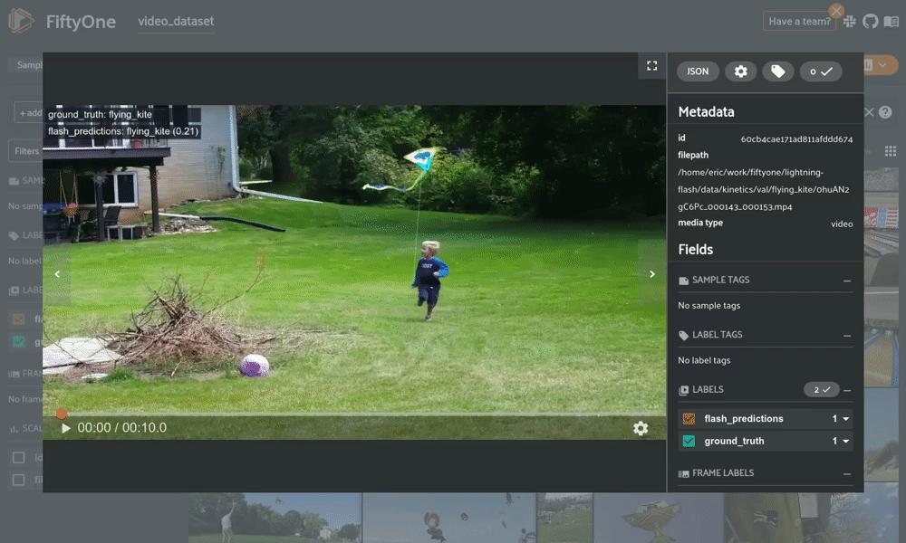
Task: Open sidebar settings gear button
Action: point(741,71)
